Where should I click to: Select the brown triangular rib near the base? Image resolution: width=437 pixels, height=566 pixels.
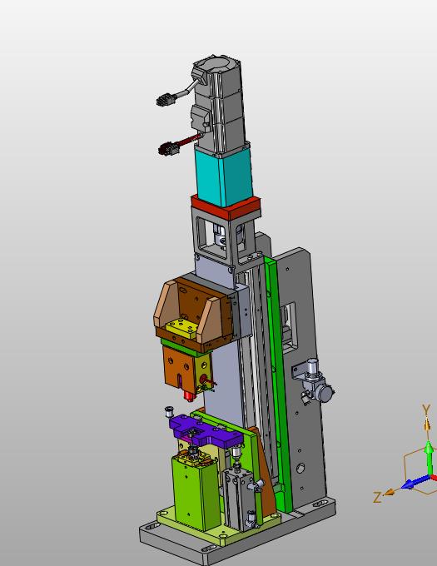(266, 473)
